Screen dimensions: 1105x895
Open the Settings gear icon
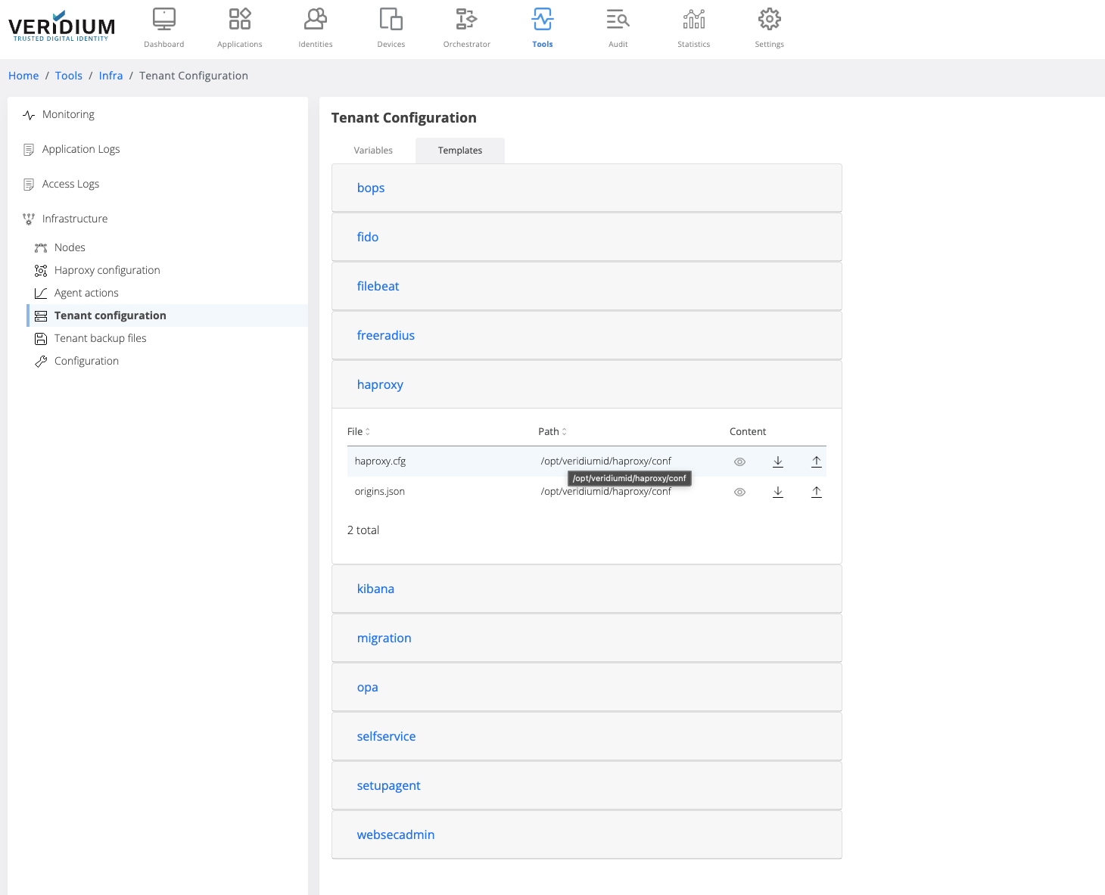coord(769,20)
